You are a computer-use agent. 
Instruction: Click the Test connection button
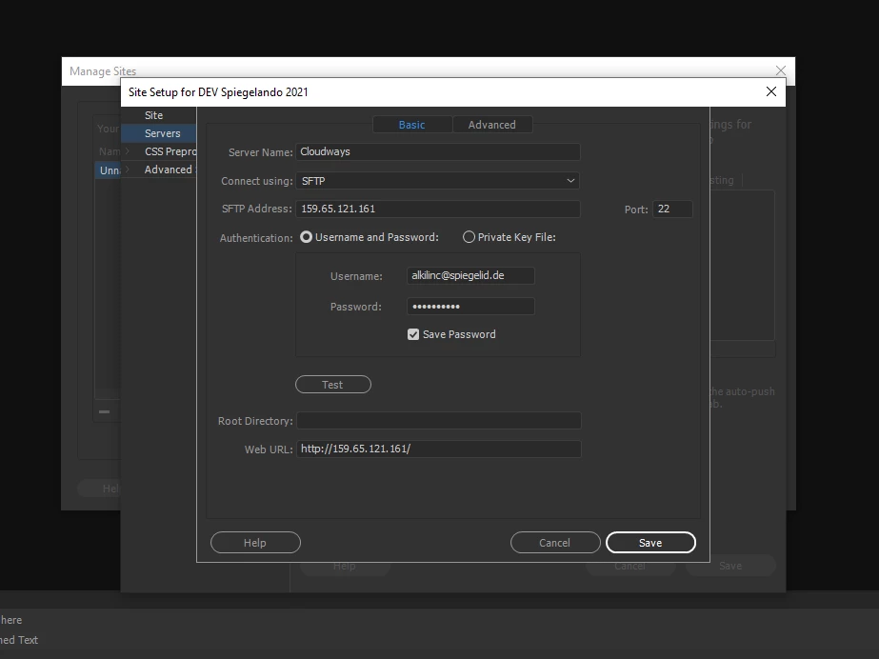tap(333, 385)
